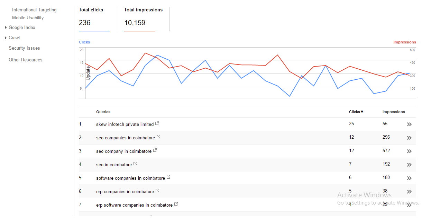Click double-chevron arrow for seo company in coimbatore
The height and width of the screenshot is (218, 422).
coord(409,151)
